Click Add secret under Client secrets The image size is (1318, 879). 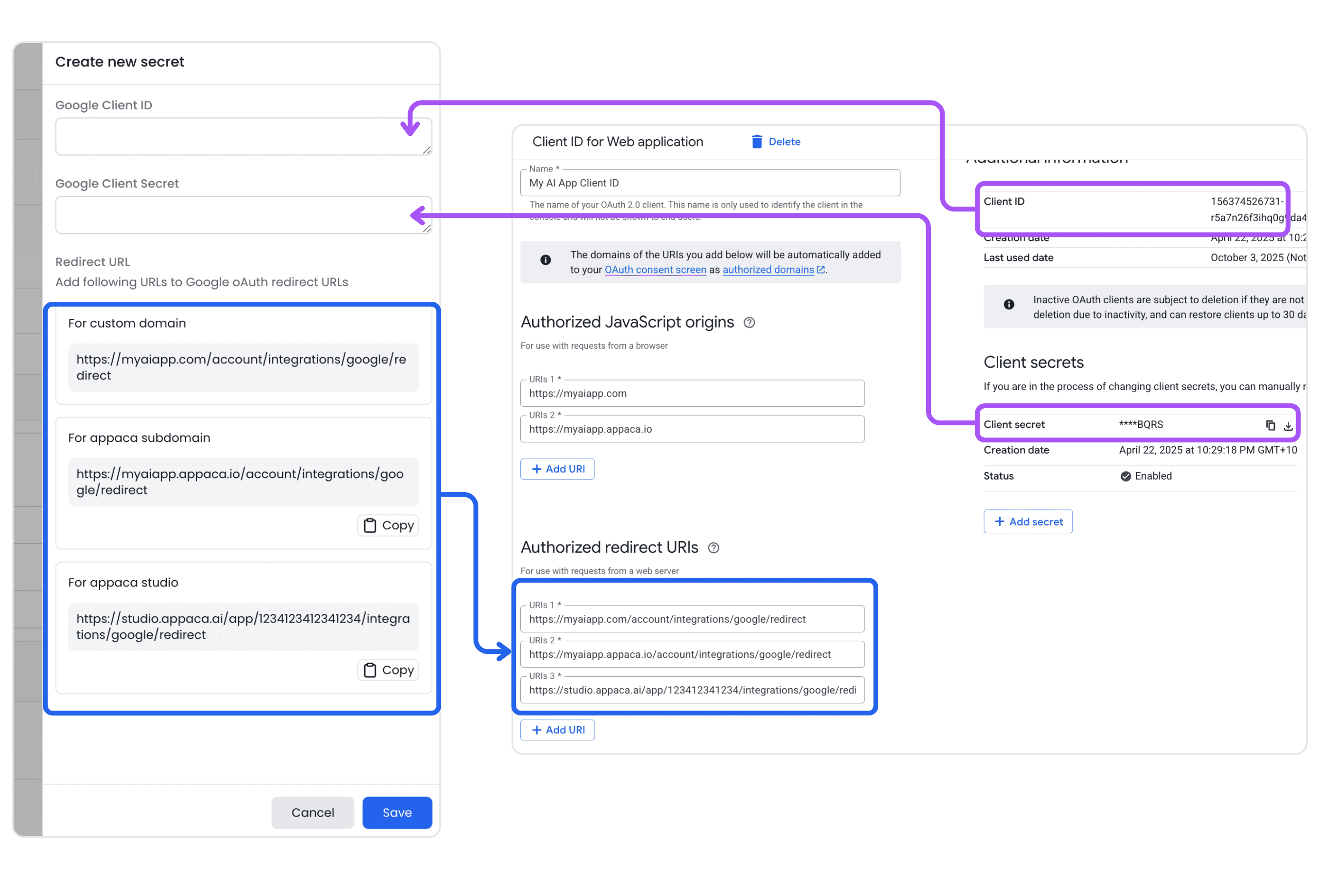coord(1028,522)
